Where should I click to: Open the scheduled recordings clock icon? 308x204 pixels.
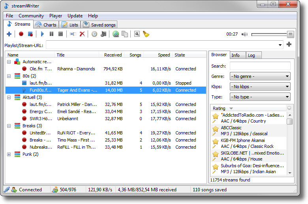pos(94,34)
